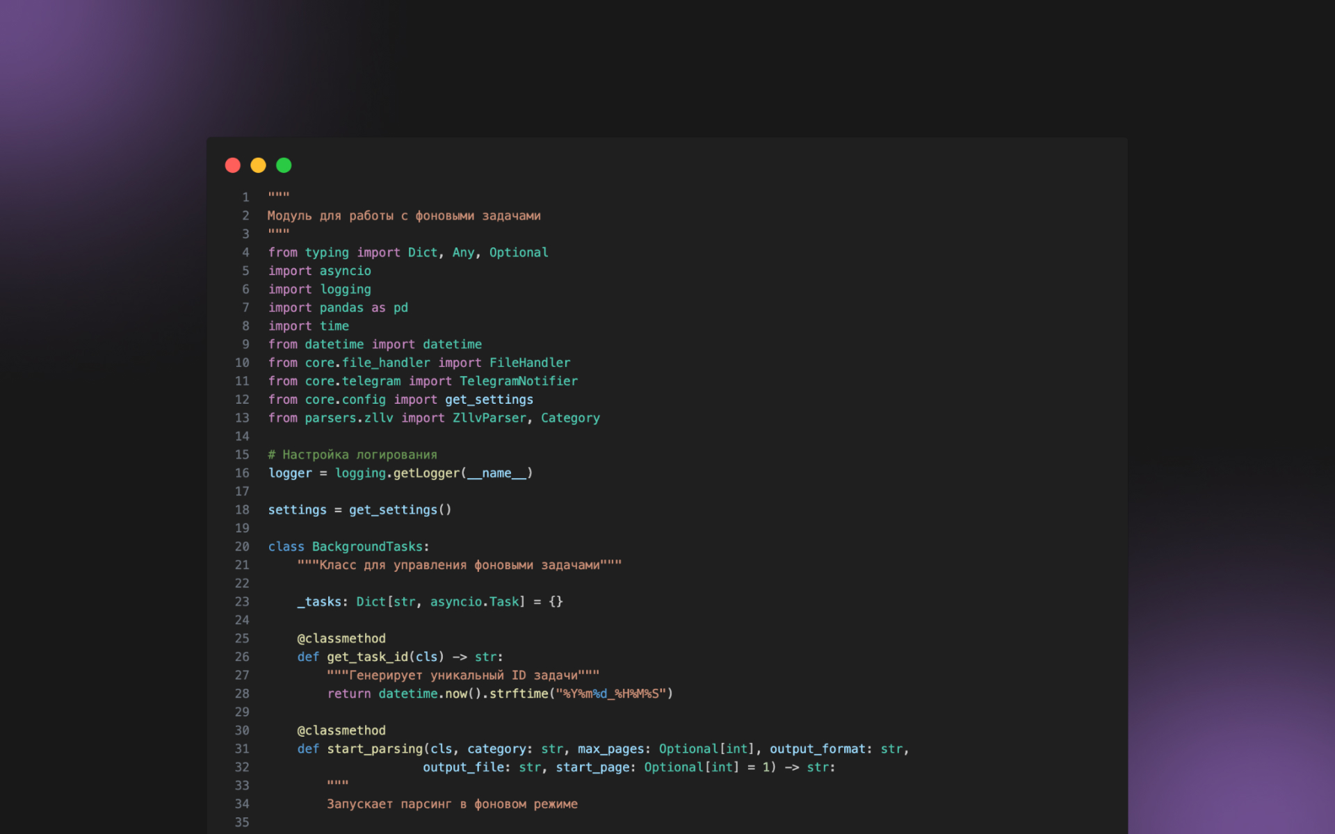Click the import pandas as pd line
1335x834 pixels.
pos(337,307)
